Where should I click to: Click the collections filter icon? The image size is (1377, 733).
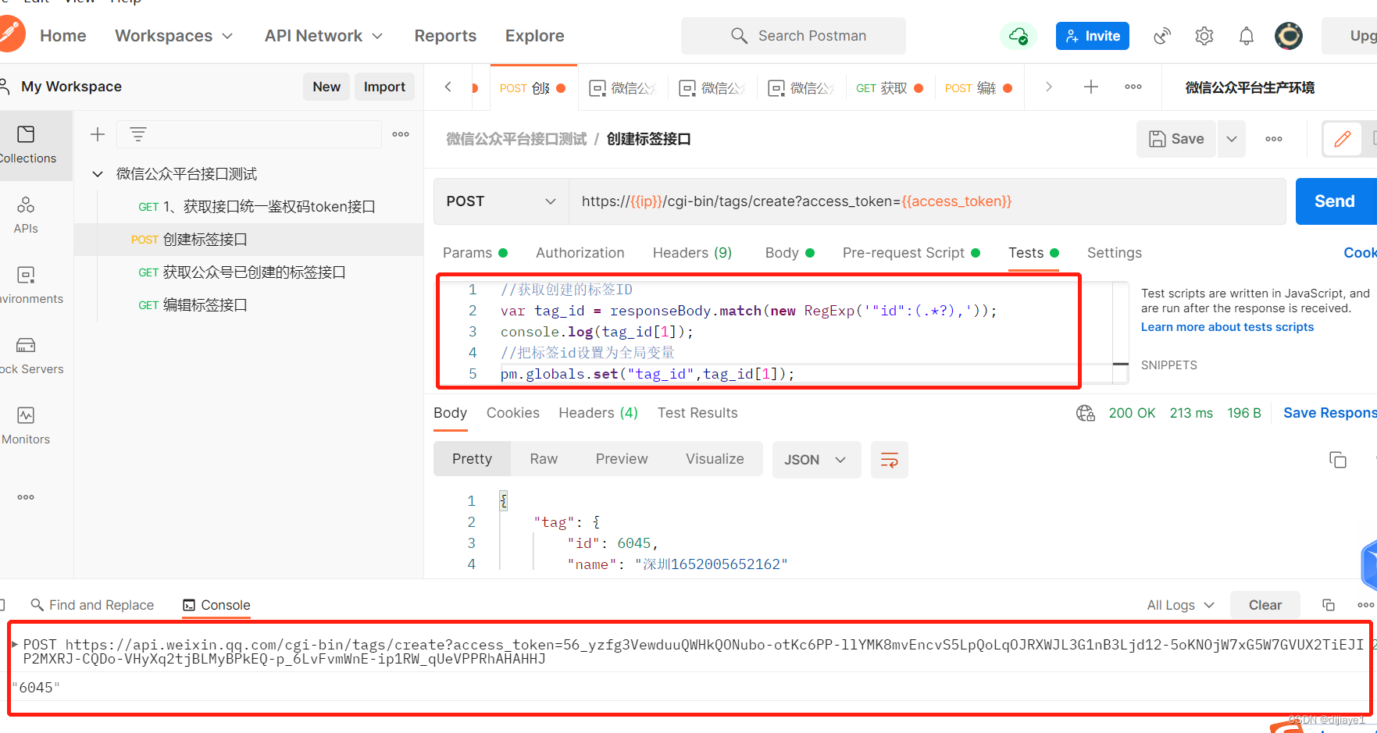138,134
